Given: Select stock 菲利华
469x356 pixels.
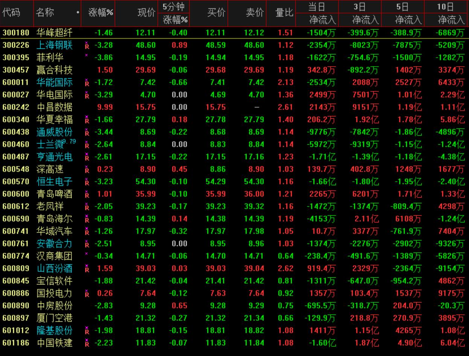Looking at the screenshot, I should tap(50, 58).
